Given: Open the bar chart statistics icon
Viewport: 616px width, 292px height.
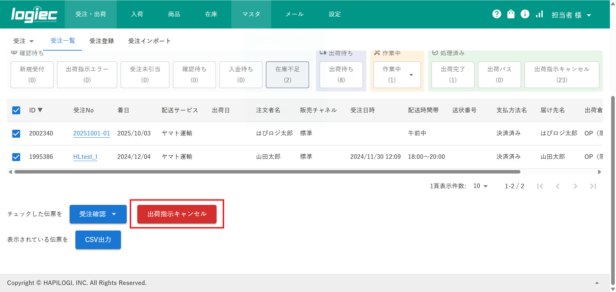Looking at the screenshot, I should tap(539, 14).
